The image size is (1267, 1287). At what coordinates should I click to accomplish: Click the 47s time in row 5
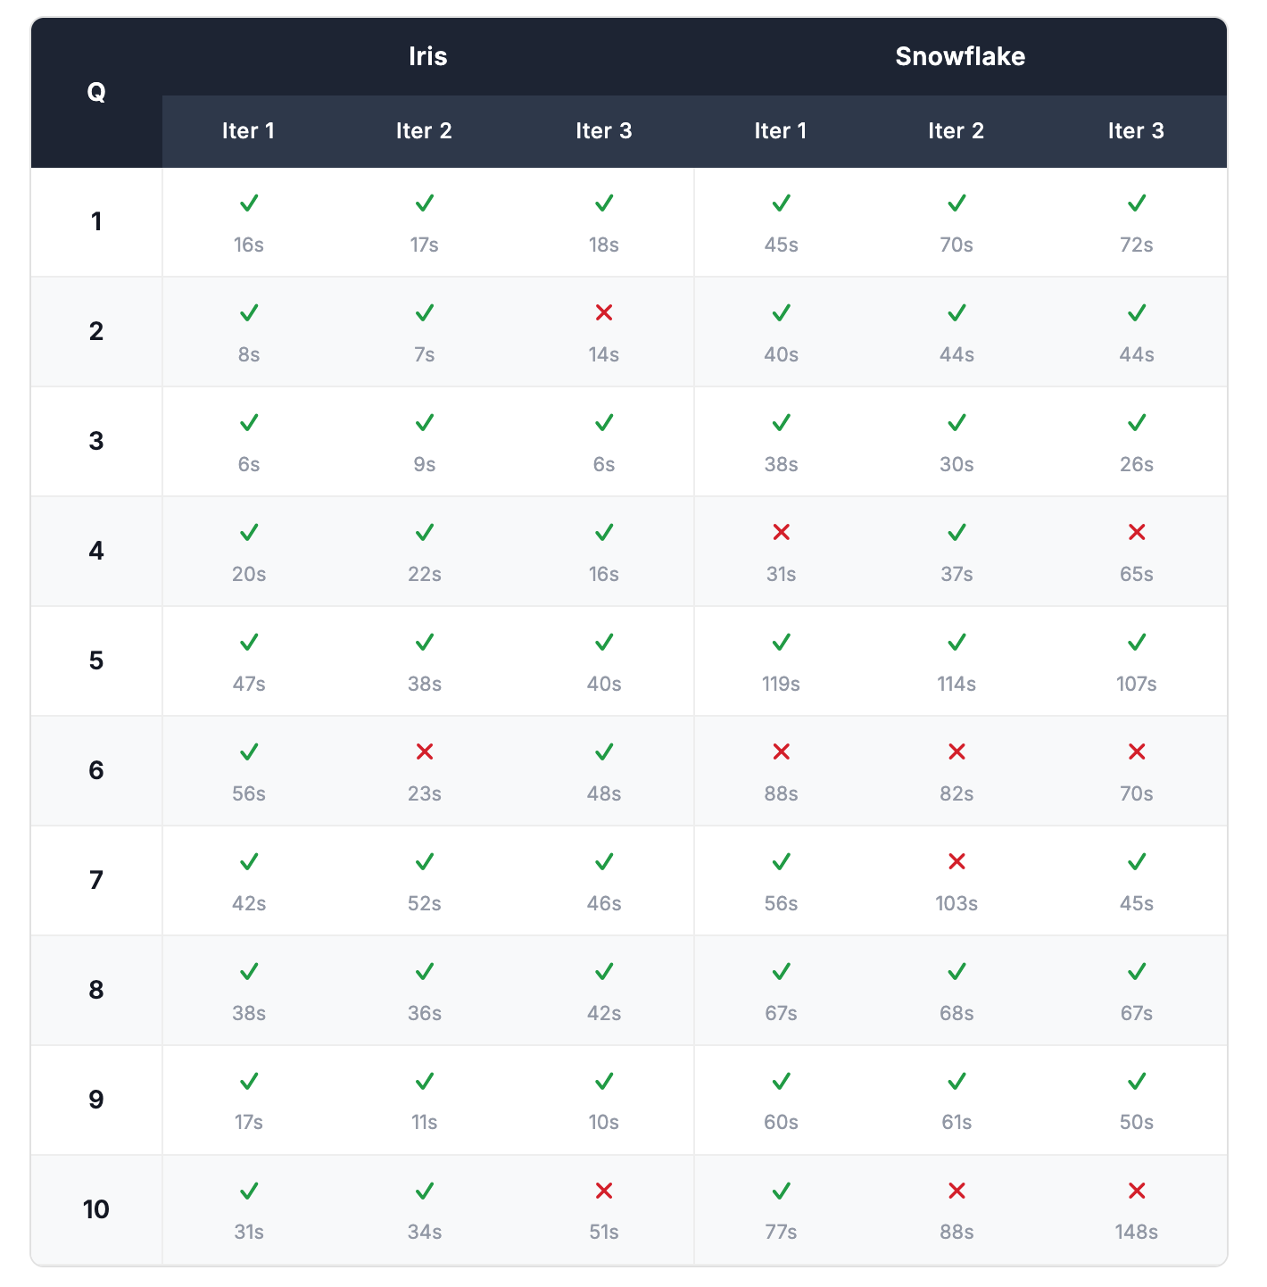249,684
